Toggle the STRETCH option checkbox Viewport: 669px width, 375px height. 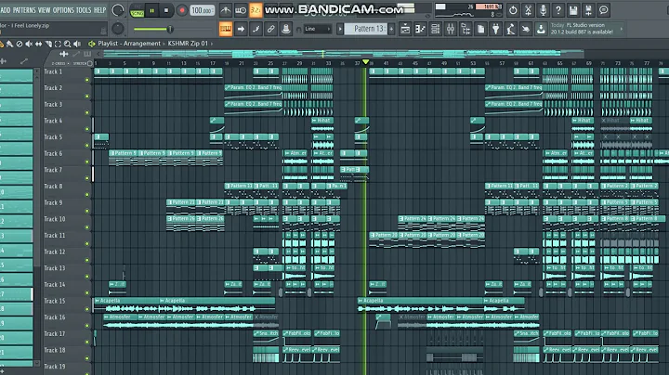click(89, 63)
